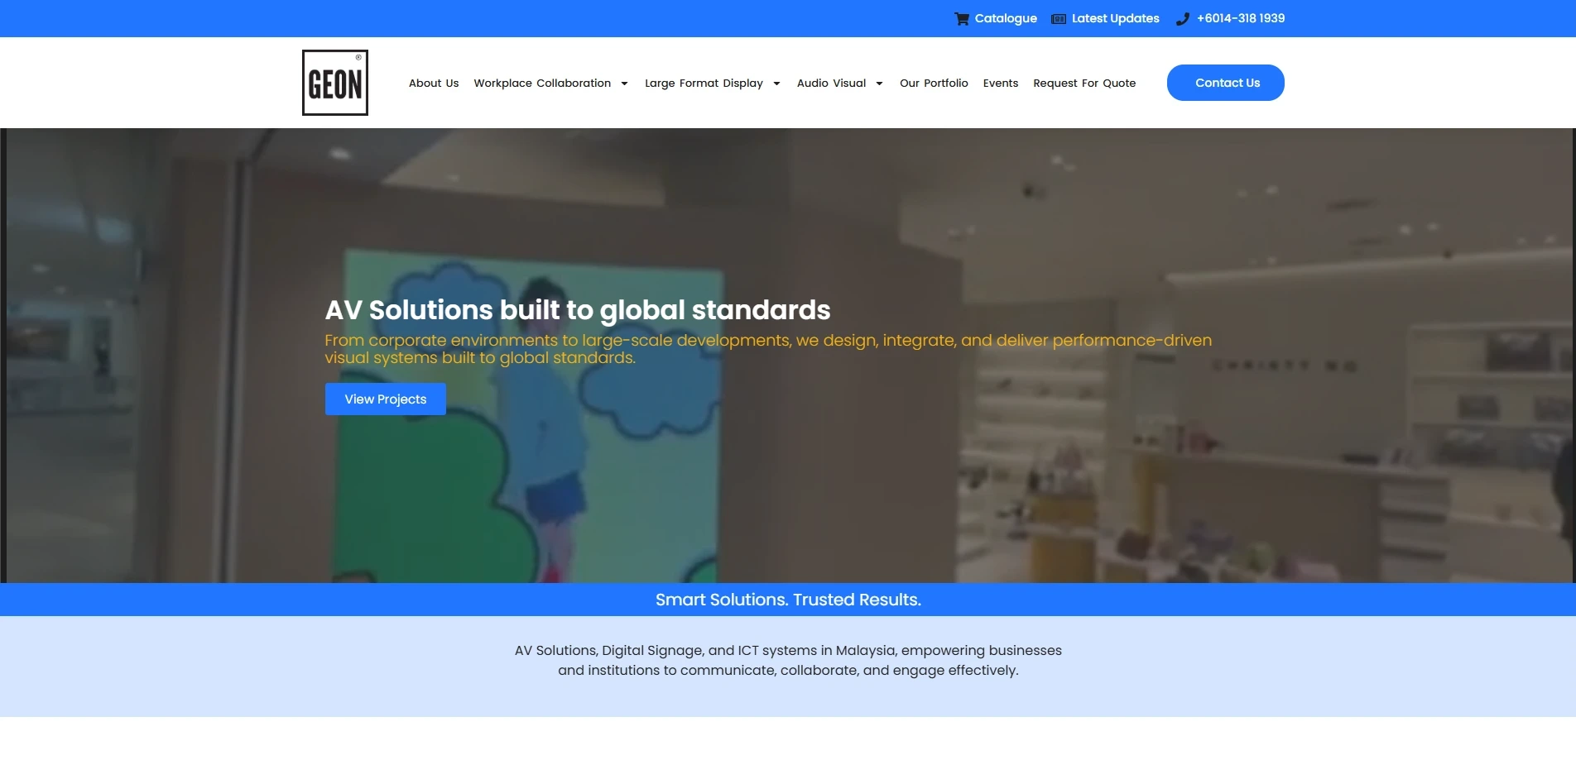This screenshot has width=1576, height=760.
Task: Click the phone icon in the top bar
Action: (1183, 18)
